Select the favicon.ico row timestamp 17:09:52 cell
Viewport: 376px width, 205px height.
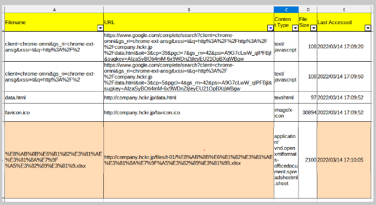pyautogui.click(x=344, y=112)
